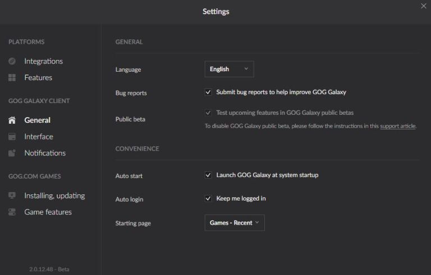Click the Auto start label
The height and width of the screenshot is (275, 431).
pos(129,176)
